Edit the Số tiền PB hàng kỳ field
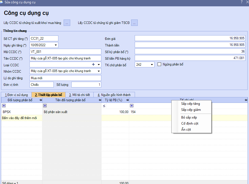 click(x=190, y=58)
